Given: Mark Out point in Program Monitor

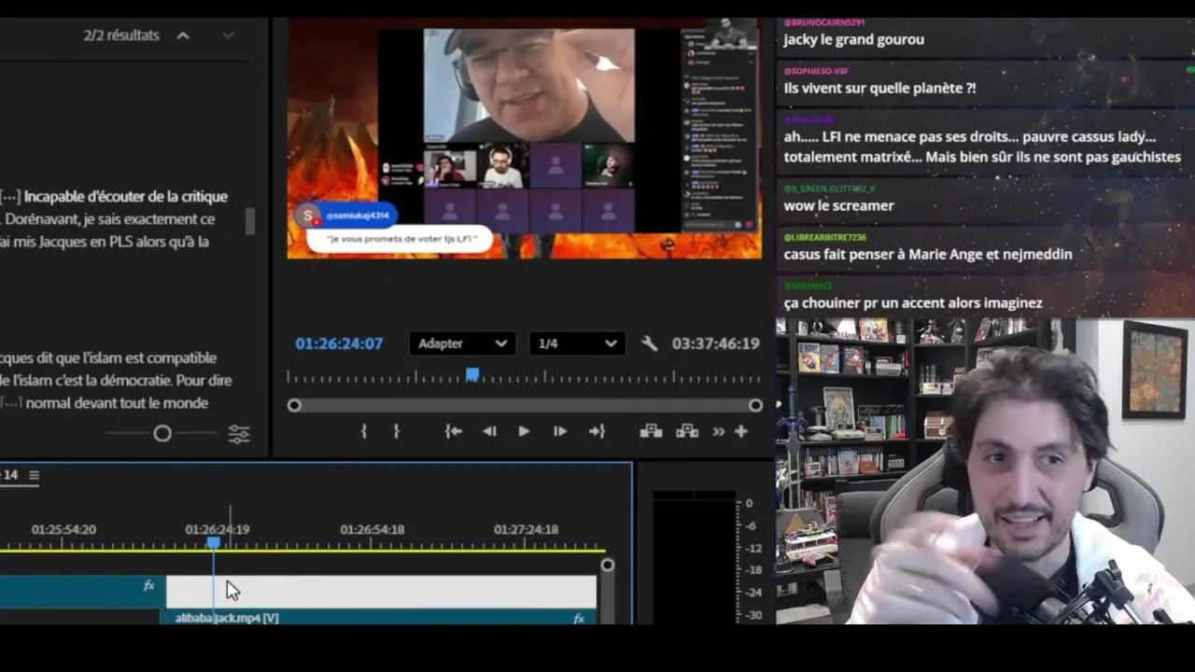Looking at the screenshot, I should point(396,431).
